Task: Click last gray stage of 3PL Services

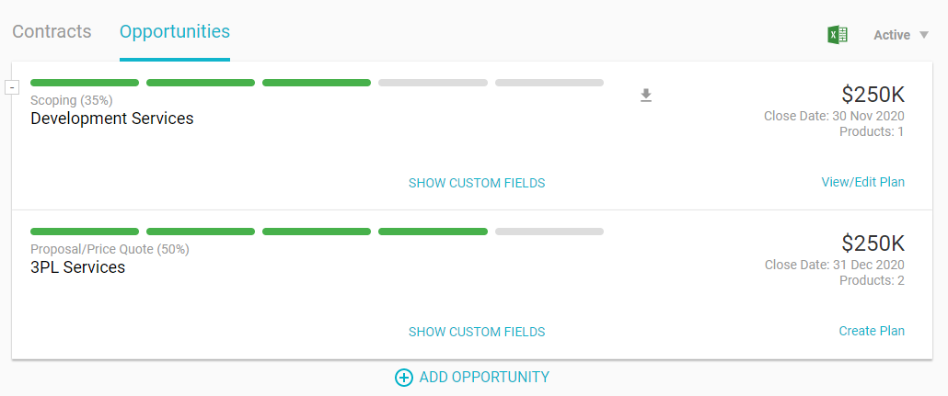Action: [x=549, y=232]
